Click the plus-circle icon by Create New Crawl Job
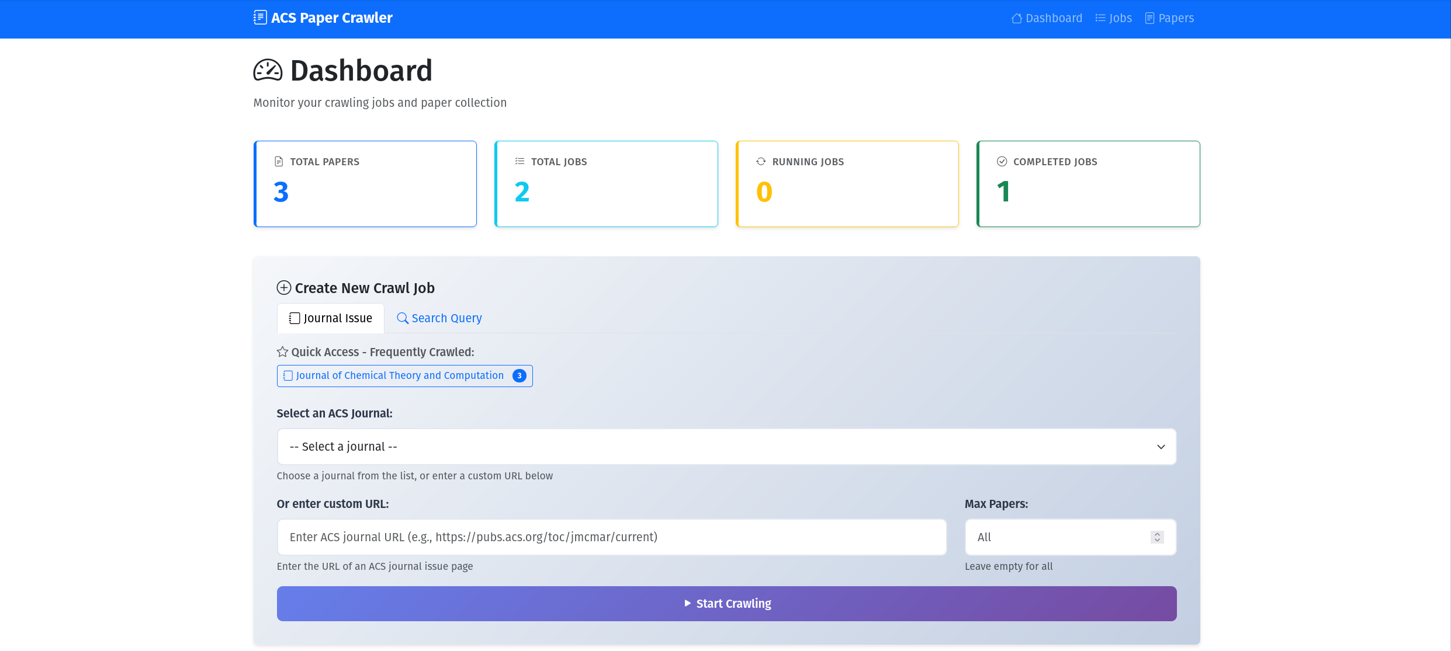The image size is (1451, 651). pyautogui.click(x=284, y=288)
